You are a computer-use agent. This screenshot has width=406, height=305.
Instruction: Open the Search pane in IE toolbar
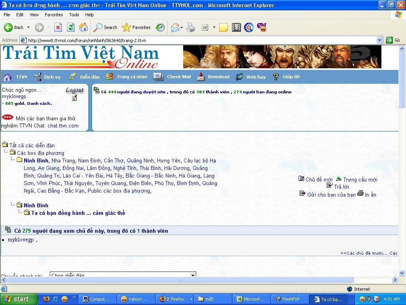tap(105, 27)
